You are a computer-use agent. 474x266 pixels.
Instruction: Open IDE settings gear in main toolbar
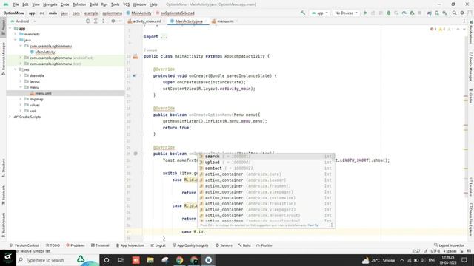coord(462,13)
